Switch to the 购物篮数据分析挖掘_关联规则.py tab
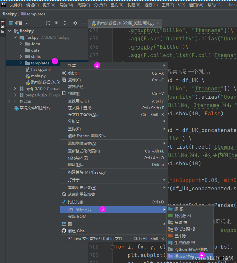Image resolution: width=237 pixels, height=263 pixels. tap(125, 23)
